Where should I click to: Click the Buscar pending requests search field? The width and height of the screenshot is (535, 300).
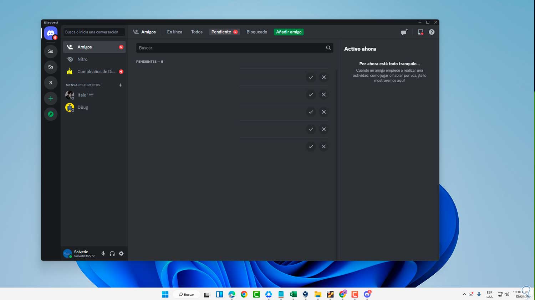coord(235,48)
